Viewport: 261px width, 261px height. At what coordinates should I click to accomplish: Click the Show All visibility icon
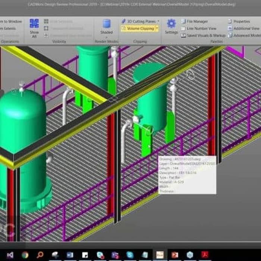click(34, 27)
